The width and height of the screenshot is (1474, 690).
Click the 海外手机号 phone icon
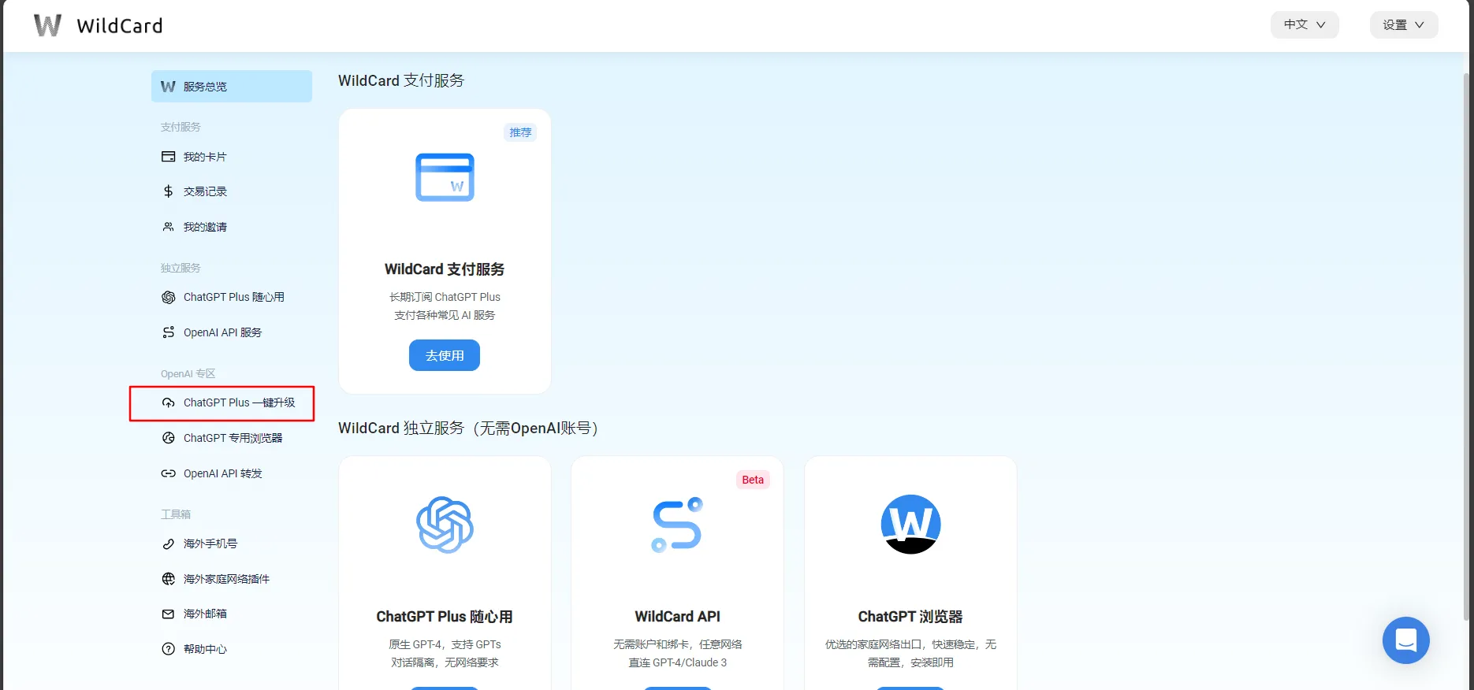click(168, 543)
